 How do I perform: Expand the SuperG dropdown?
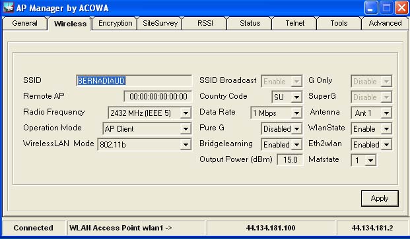(371, 97)
